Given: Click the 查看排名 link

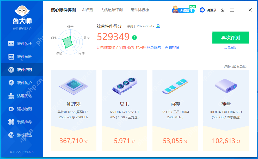Looking at the screenshot, I should 172,47.
